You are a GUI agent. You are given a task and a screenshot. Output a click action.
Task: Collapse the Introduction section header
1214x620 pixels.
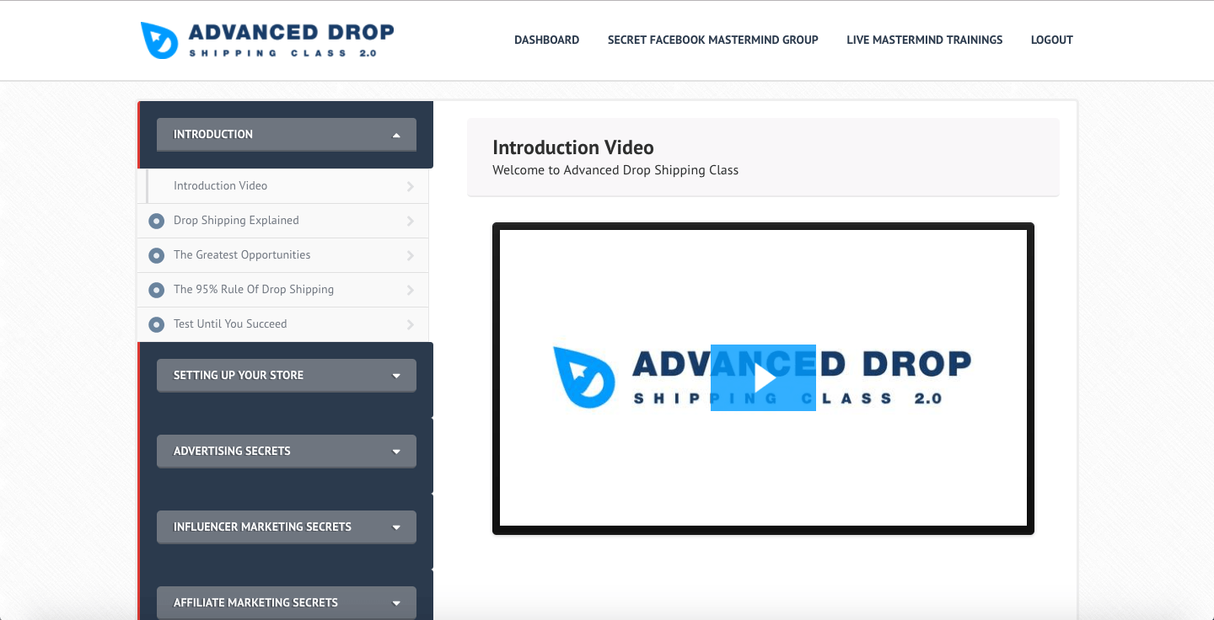point(287,134)
